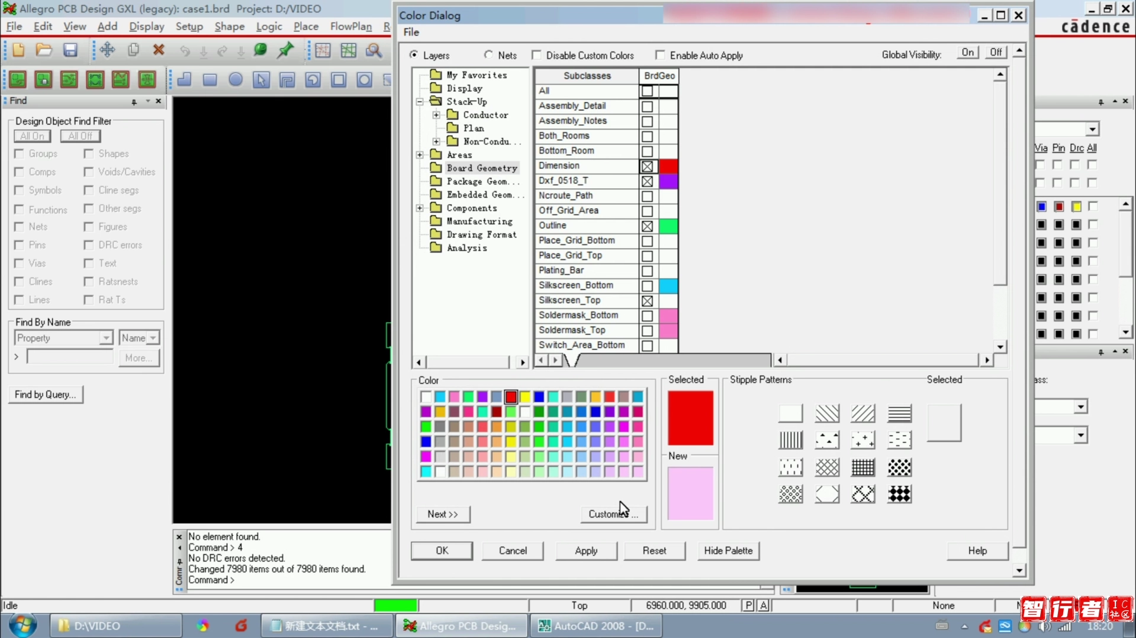1136x638 pixels.
Task: Open the Color Dialog File menu
Action: [x=411, y=32]
